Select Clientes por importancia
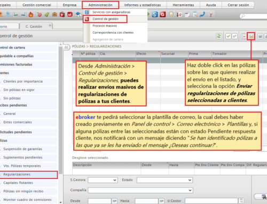The height and width of the screenshot is (204, 267). tap(23, 81)
